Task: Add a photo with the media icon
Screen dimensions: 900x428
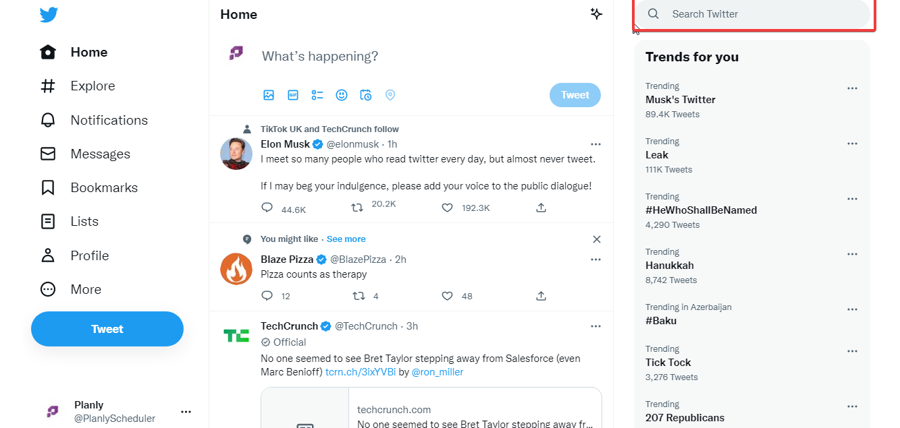Action: [x=269, y=95]
